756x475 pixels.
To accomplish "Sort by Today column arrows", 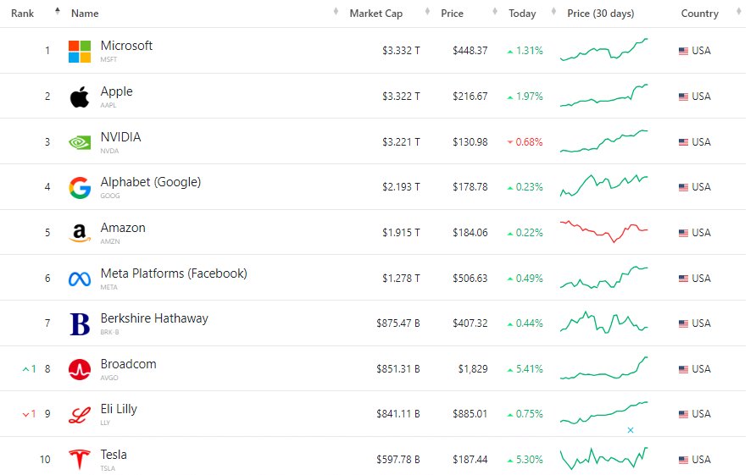I will pos(553,11).
